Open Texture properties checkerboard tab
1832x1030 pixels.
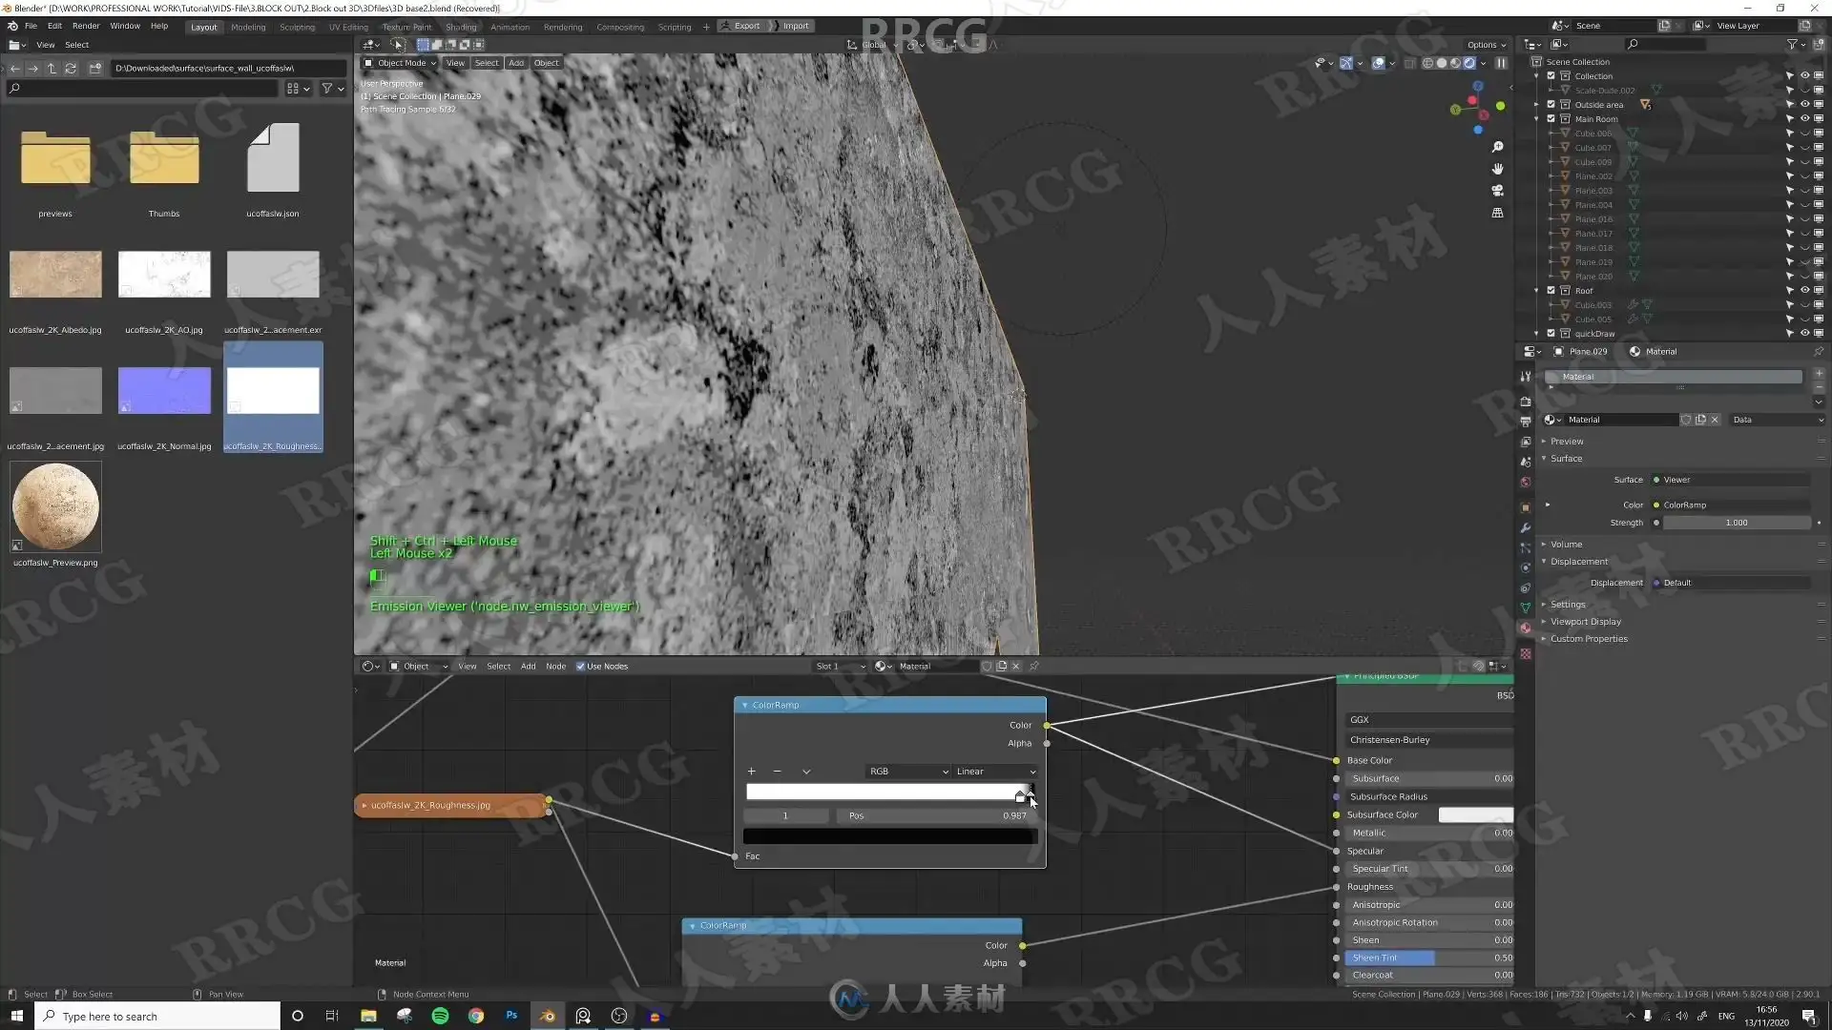click(x=1526, y=654)
